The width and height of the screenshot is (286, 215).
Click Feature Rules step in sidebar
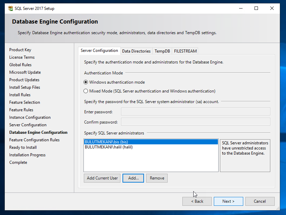pos(21,110)
